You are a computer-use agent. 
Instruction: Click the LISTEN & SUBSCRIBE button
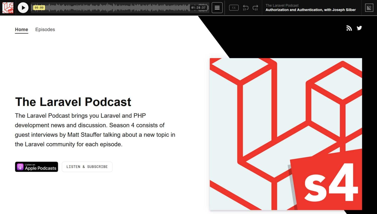tap(87, 167)
